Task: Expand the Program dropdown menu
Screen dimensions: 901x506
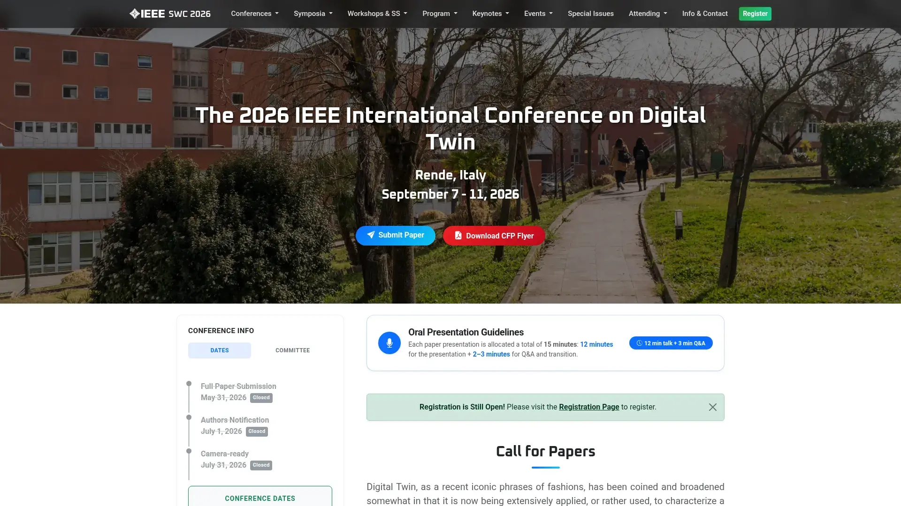Action: pos(440,14)
